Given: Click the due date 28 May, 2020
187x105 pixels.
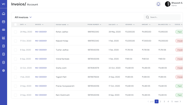Looking at the screenshot, I should click(x=115, y=32).
